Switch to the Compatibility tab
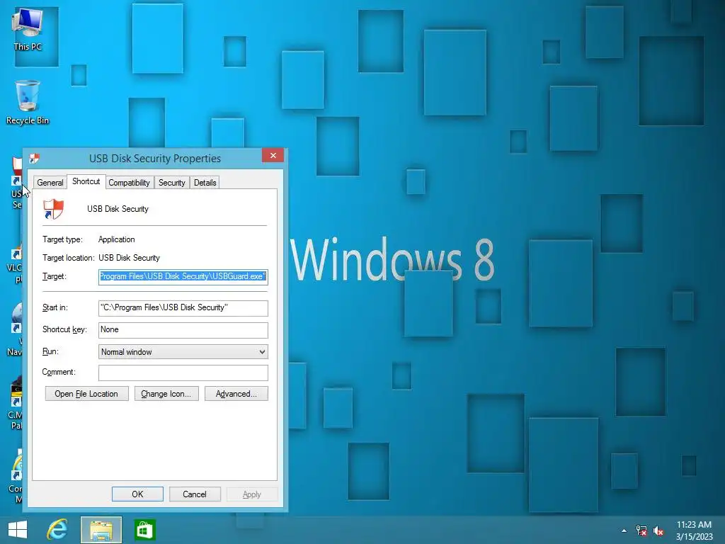Viewport: 725px width, 544px height. pyautogui.click(x=129, y=183)
